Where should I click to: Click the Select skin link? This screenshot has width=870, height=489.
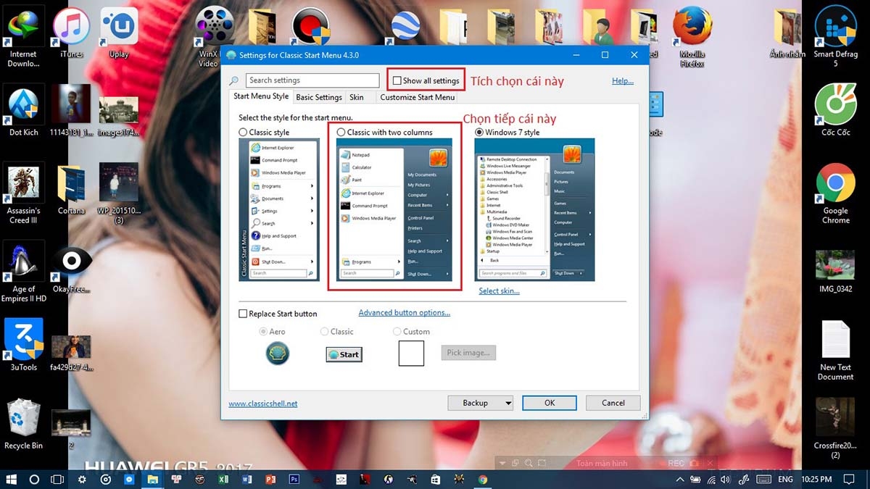(x=499, y=291)
